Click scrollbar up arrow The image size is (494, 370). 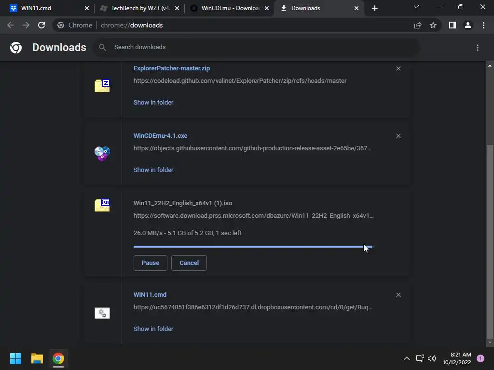(490, 66)
